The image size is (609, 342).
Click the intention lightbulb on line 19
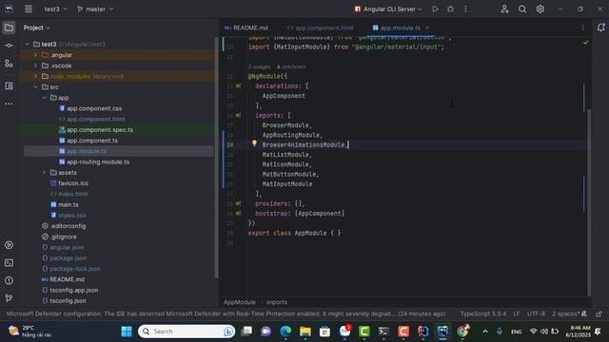(x=254, y=143)
